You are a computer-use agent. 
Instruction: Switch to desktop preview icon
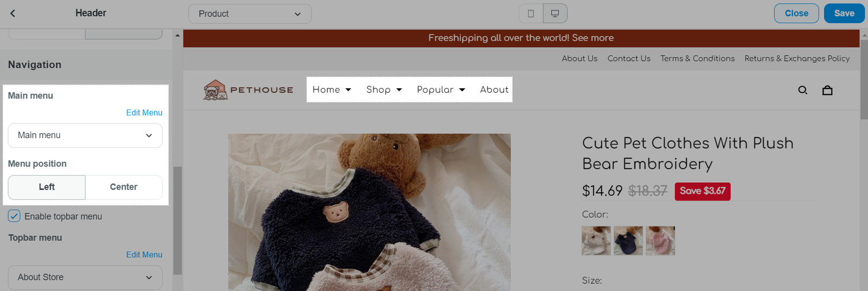pos(555,14)
